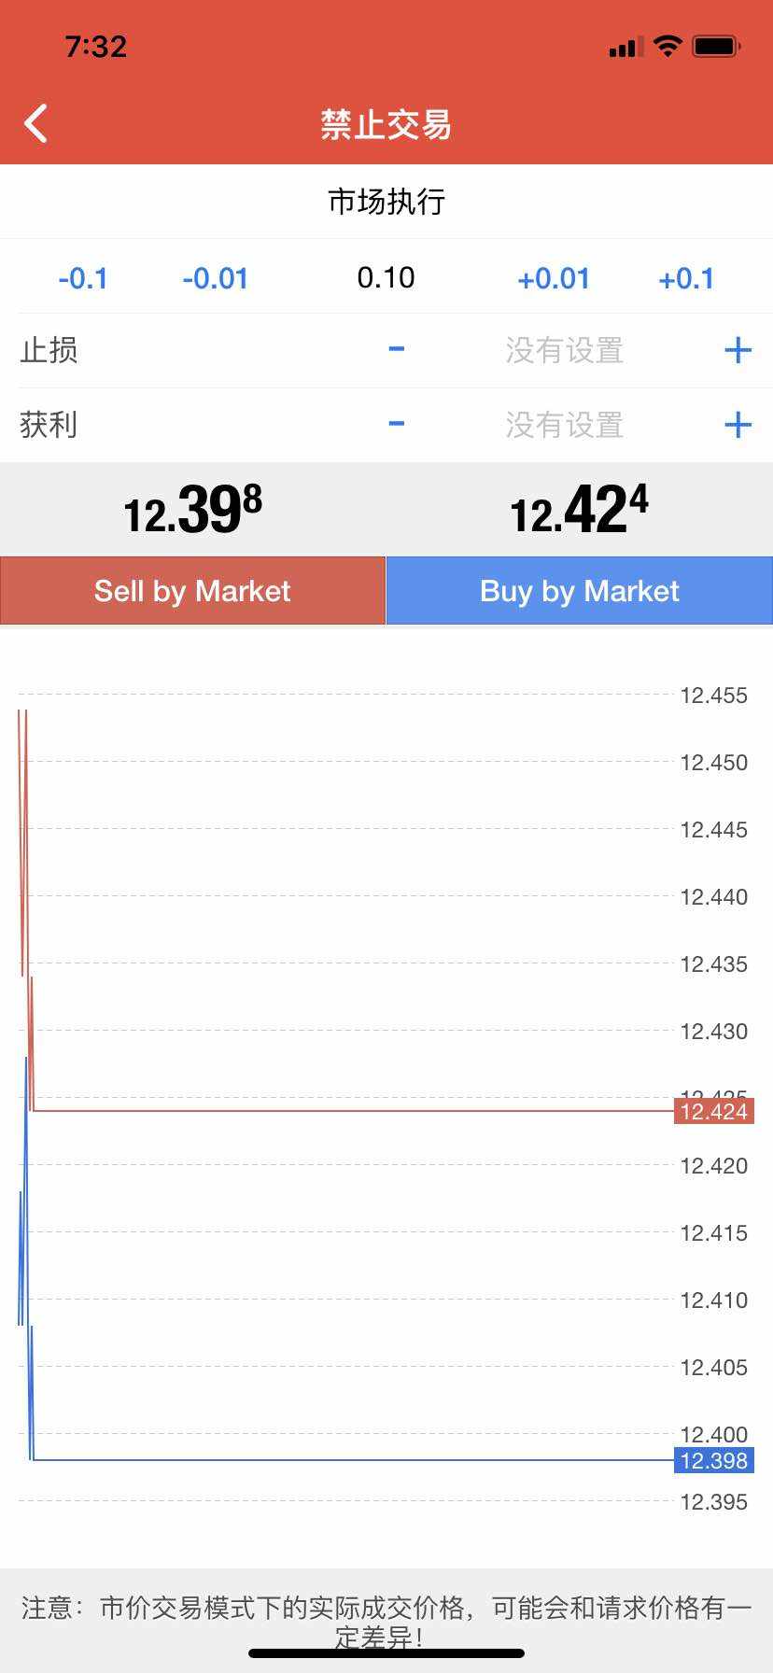Tap the cellular signal bars icon
This screenshot has height=1673, width=773.
[x=625, y=47]
